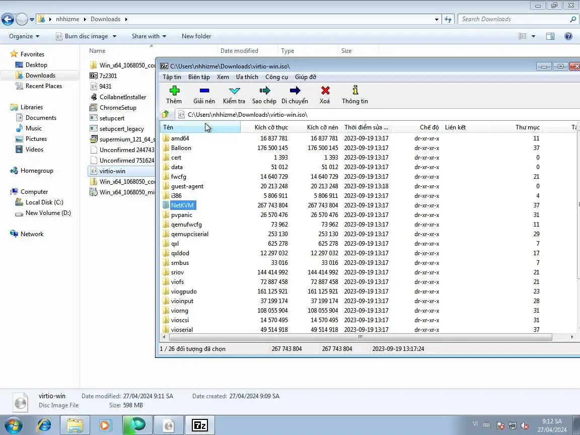This screenshot has height=435, width=580.
Task: Open Local Disk (C:) in sidebar
Action: 44,202
